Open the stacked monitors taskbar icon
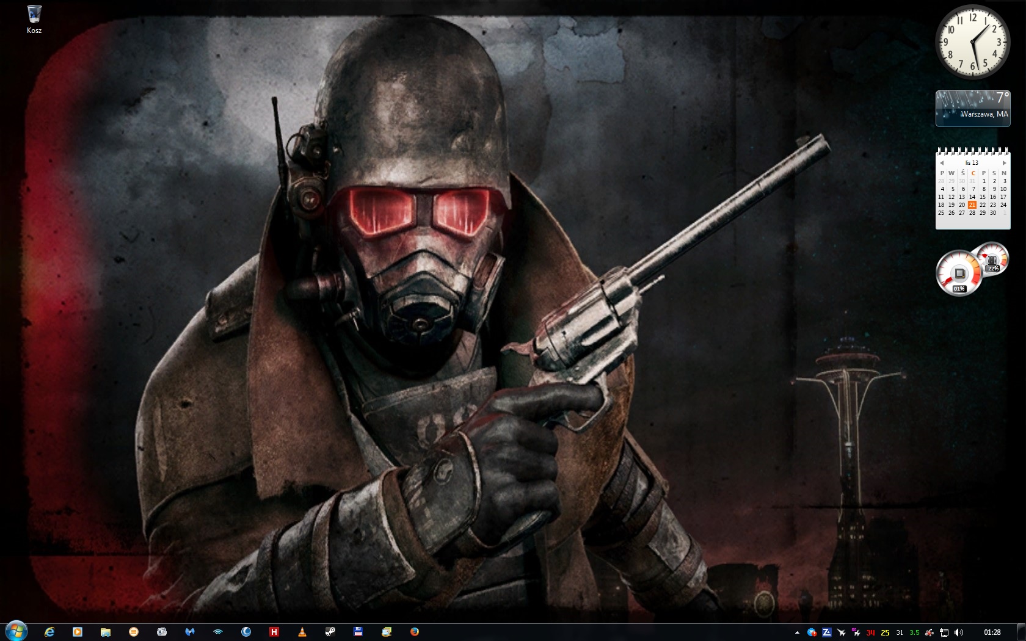Screen dimensions: 1026x641 pyautogui.click(x=387, y=632)
